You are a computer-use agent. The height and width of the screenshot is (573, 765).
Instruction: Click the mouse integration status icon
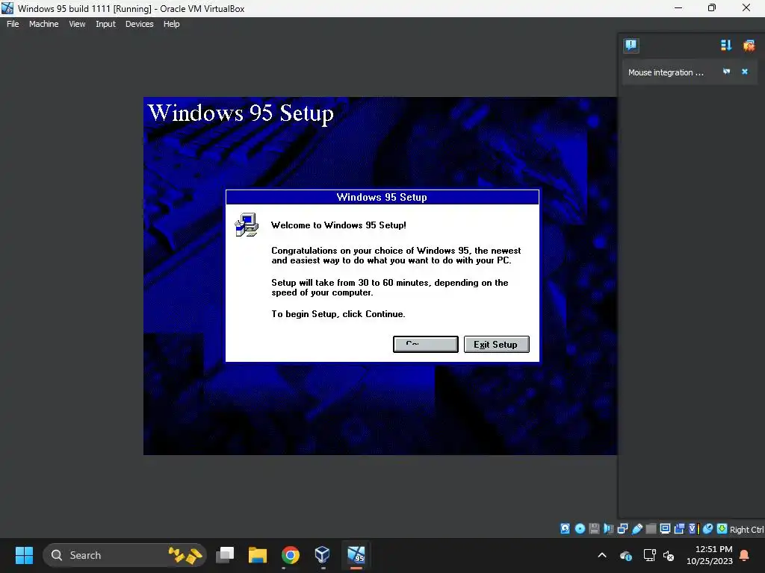(x=708, y=529)
